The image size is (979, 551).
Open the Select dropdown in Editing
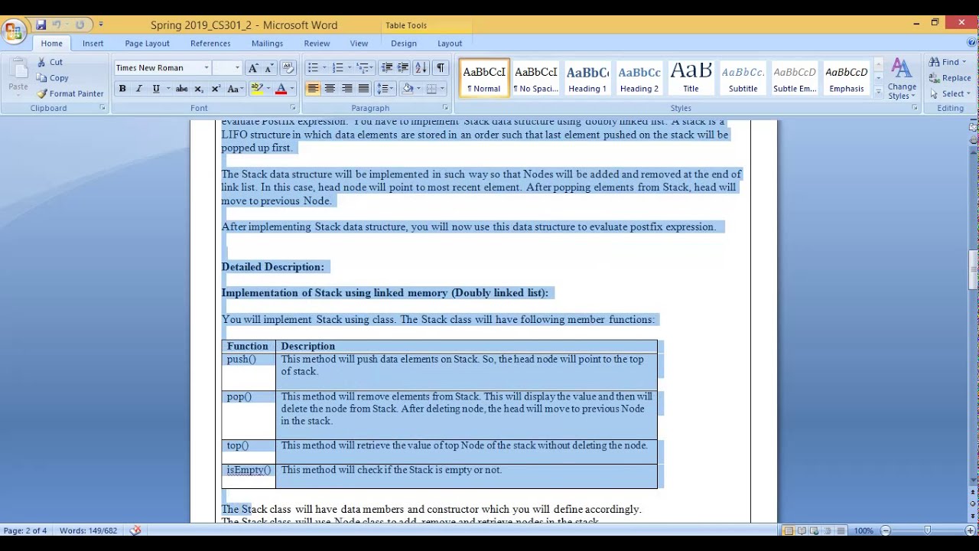click(x=951, y=93)
